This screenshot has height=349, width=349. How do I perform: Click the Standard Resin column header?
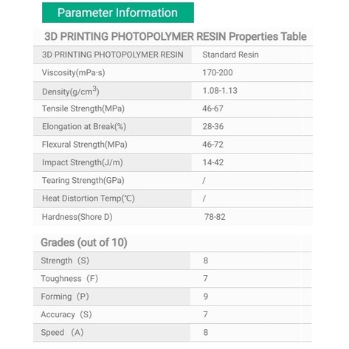coord(230,55)
